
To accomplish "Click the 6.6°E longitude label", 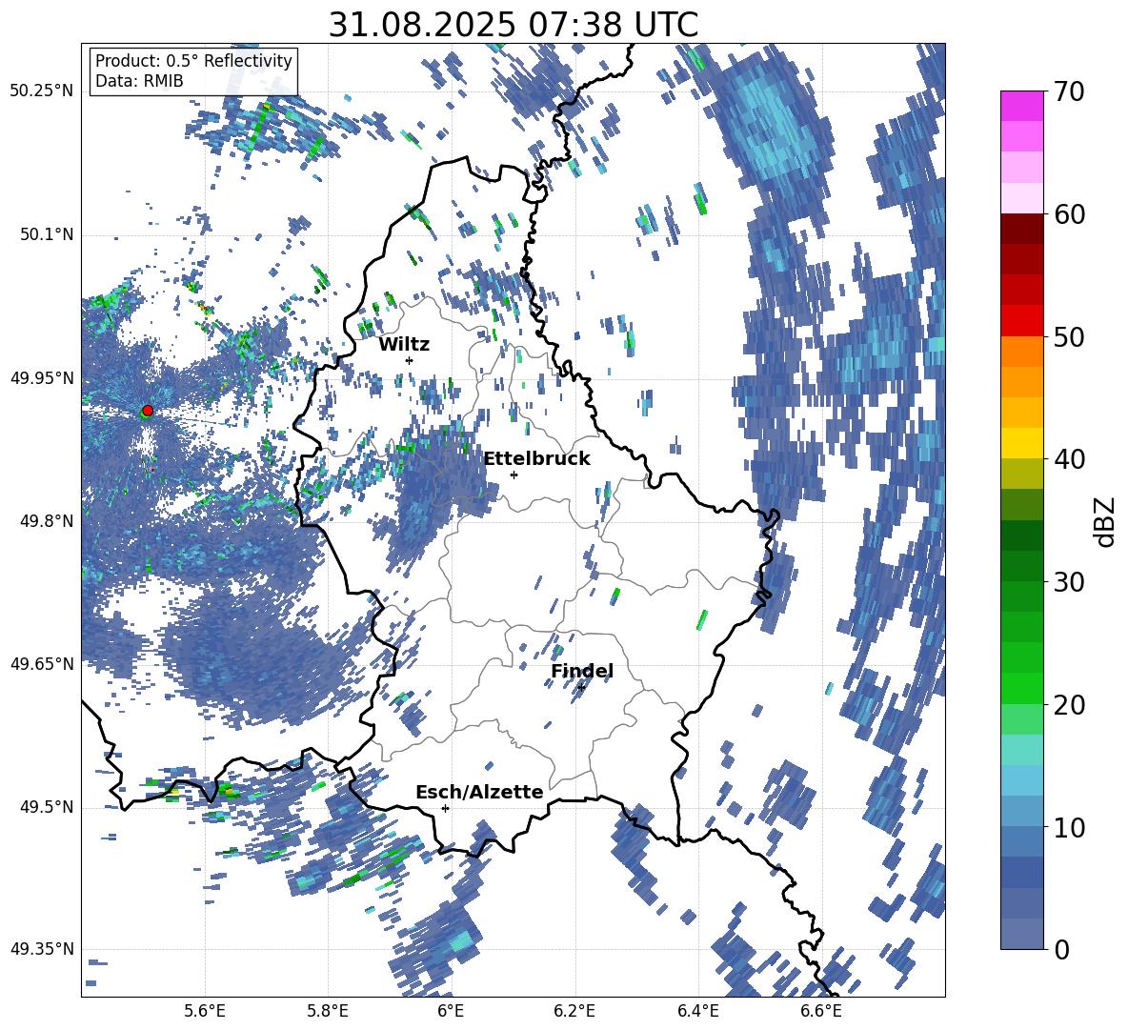I will point(821,1011).
